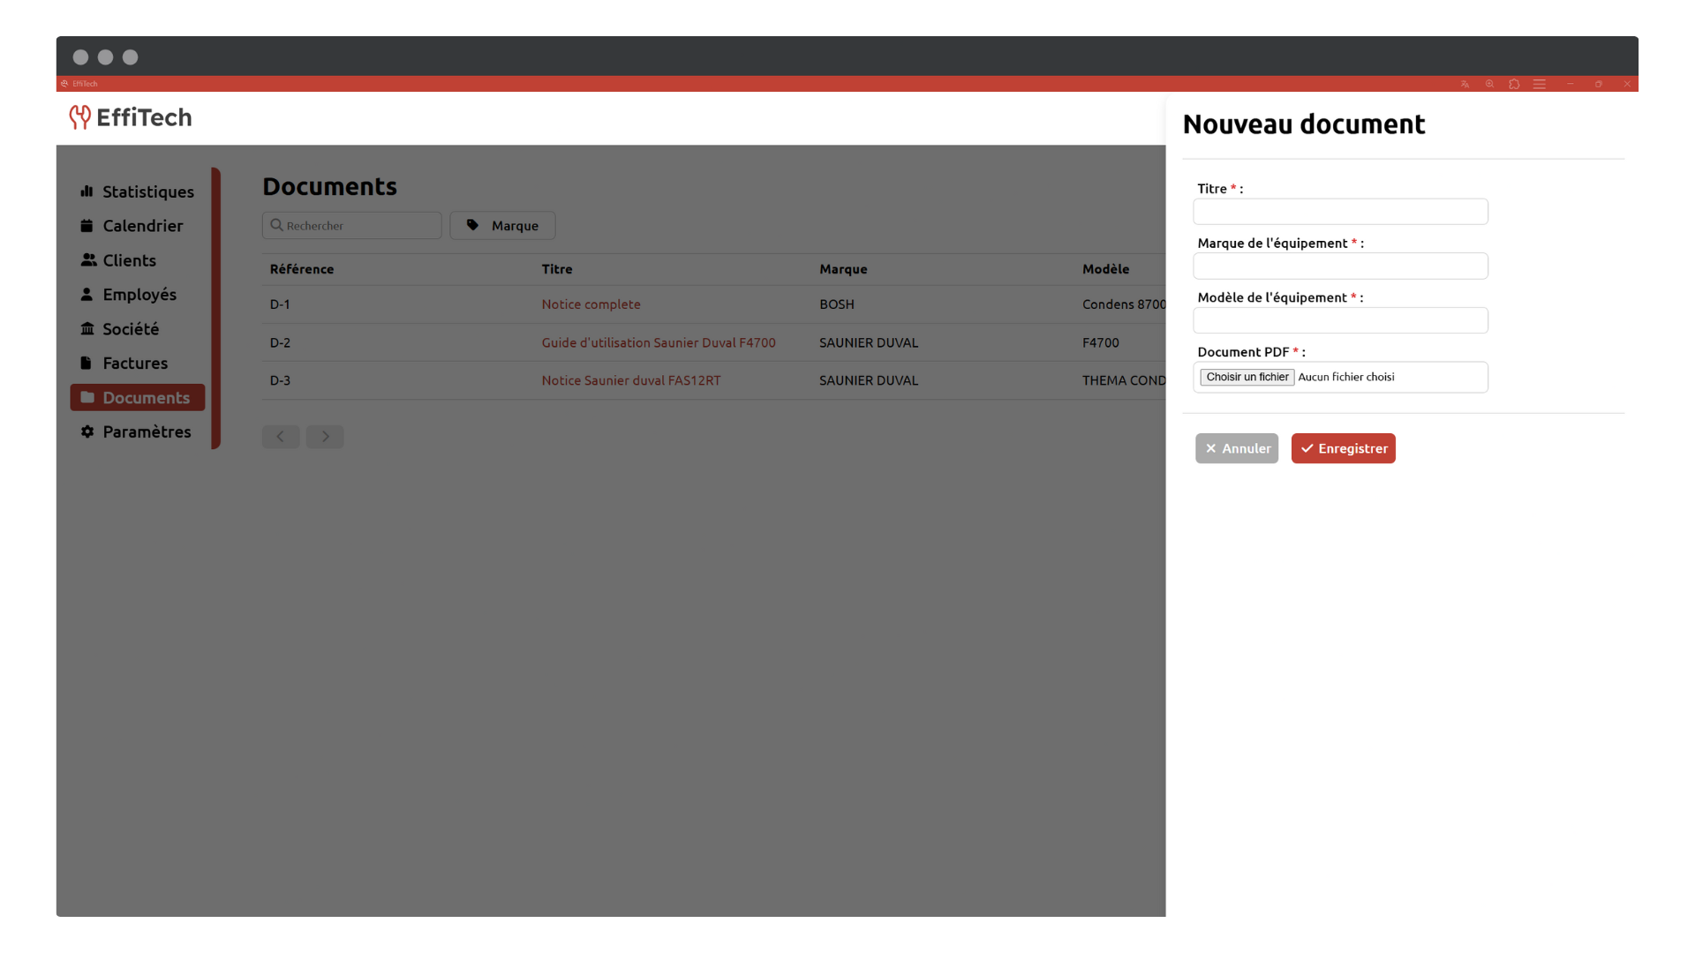Go to next page with right chevron
This screenshot has height=953, width=1695.
coord(325,437)
